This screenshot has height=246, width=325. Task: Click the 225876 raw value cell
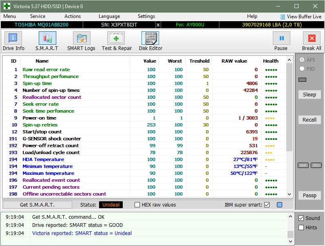click(x=249, y=152)
